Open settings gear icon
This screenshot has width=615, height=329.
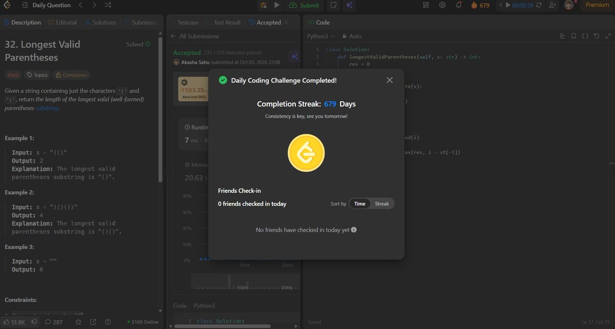point(443,5)
